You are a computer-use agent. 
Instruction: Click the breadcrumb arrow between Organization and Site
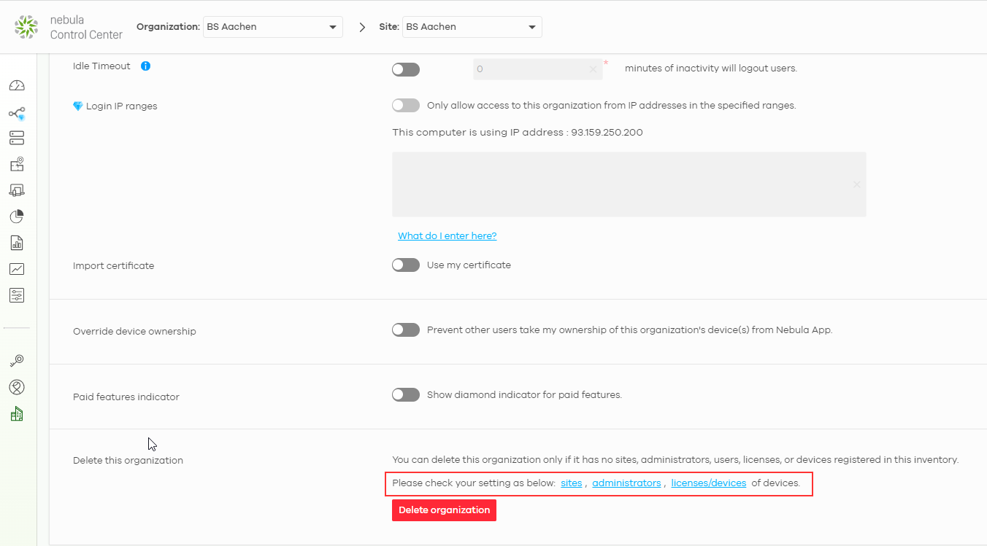pyautogui.click(x=362, y=27)
